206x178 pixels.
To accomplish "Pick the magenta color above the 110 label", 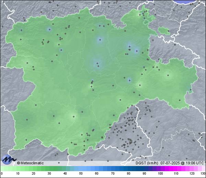I will click(175, 168).
